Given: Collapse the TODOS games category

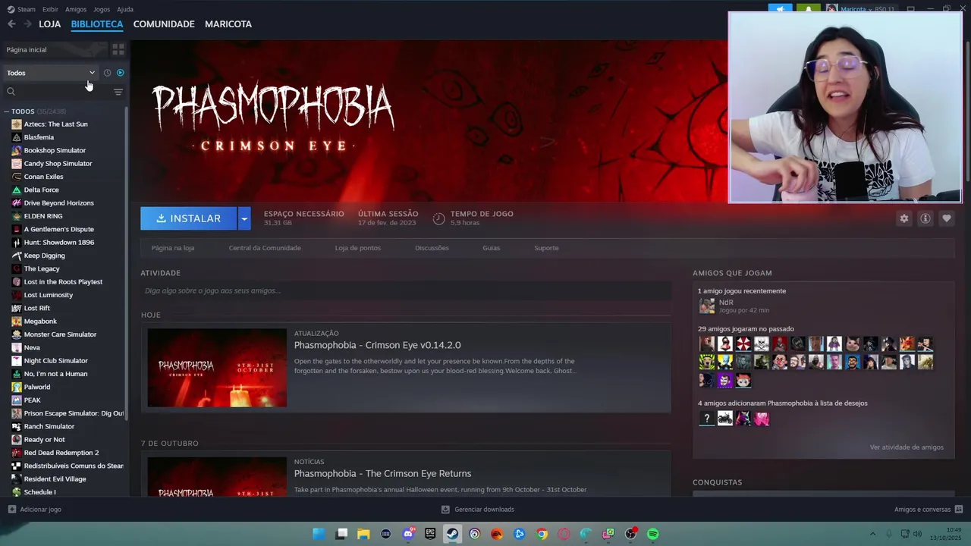Looking at the screenshot, I should tap(7, 111).
